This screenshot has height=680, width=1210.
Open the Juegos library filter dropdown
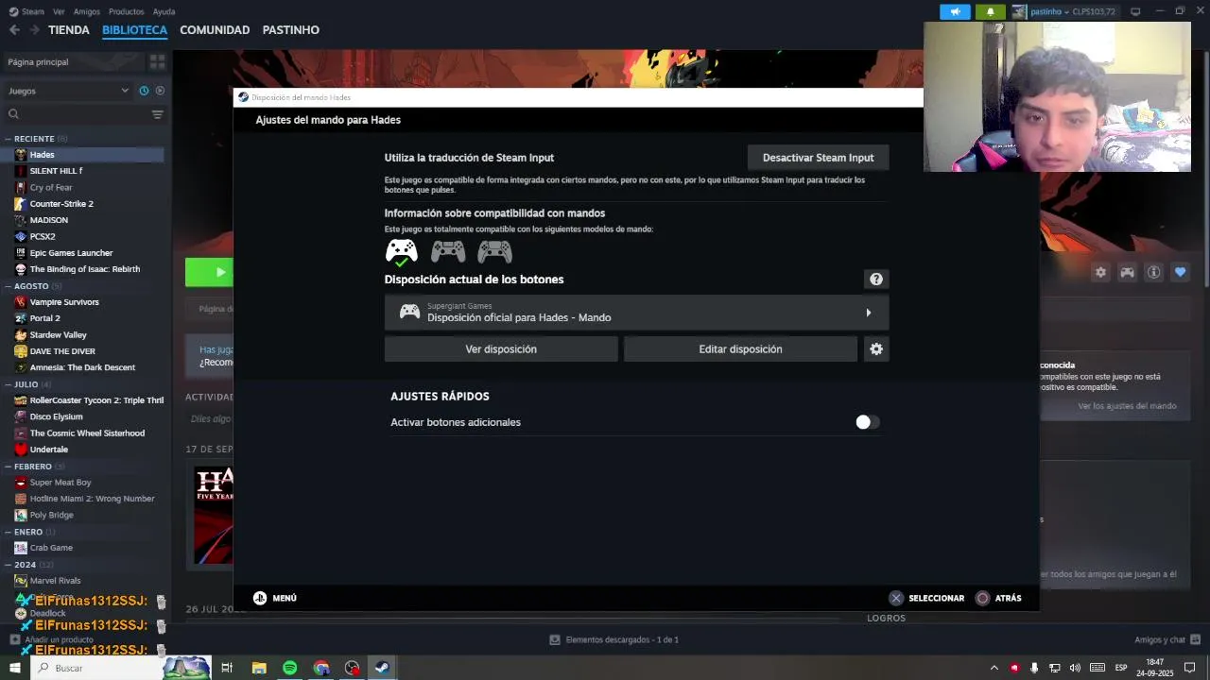(68, 91)
